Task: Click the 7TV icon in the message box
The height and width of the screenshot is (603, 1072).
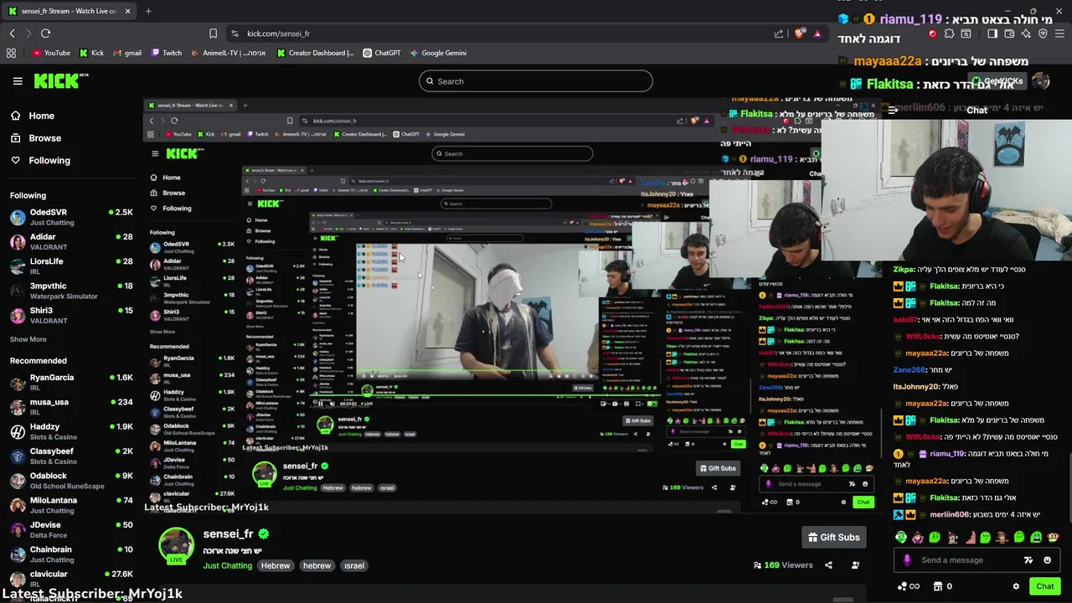Action: pyautogui.click(x=1028, y=560)
